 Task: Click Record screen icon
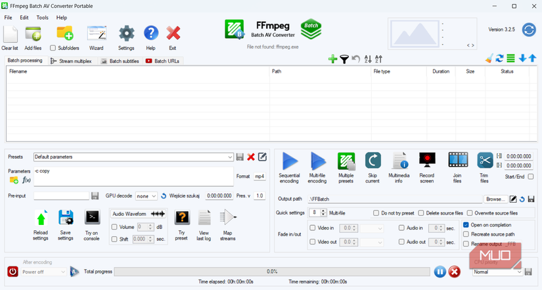click(427, 160)
